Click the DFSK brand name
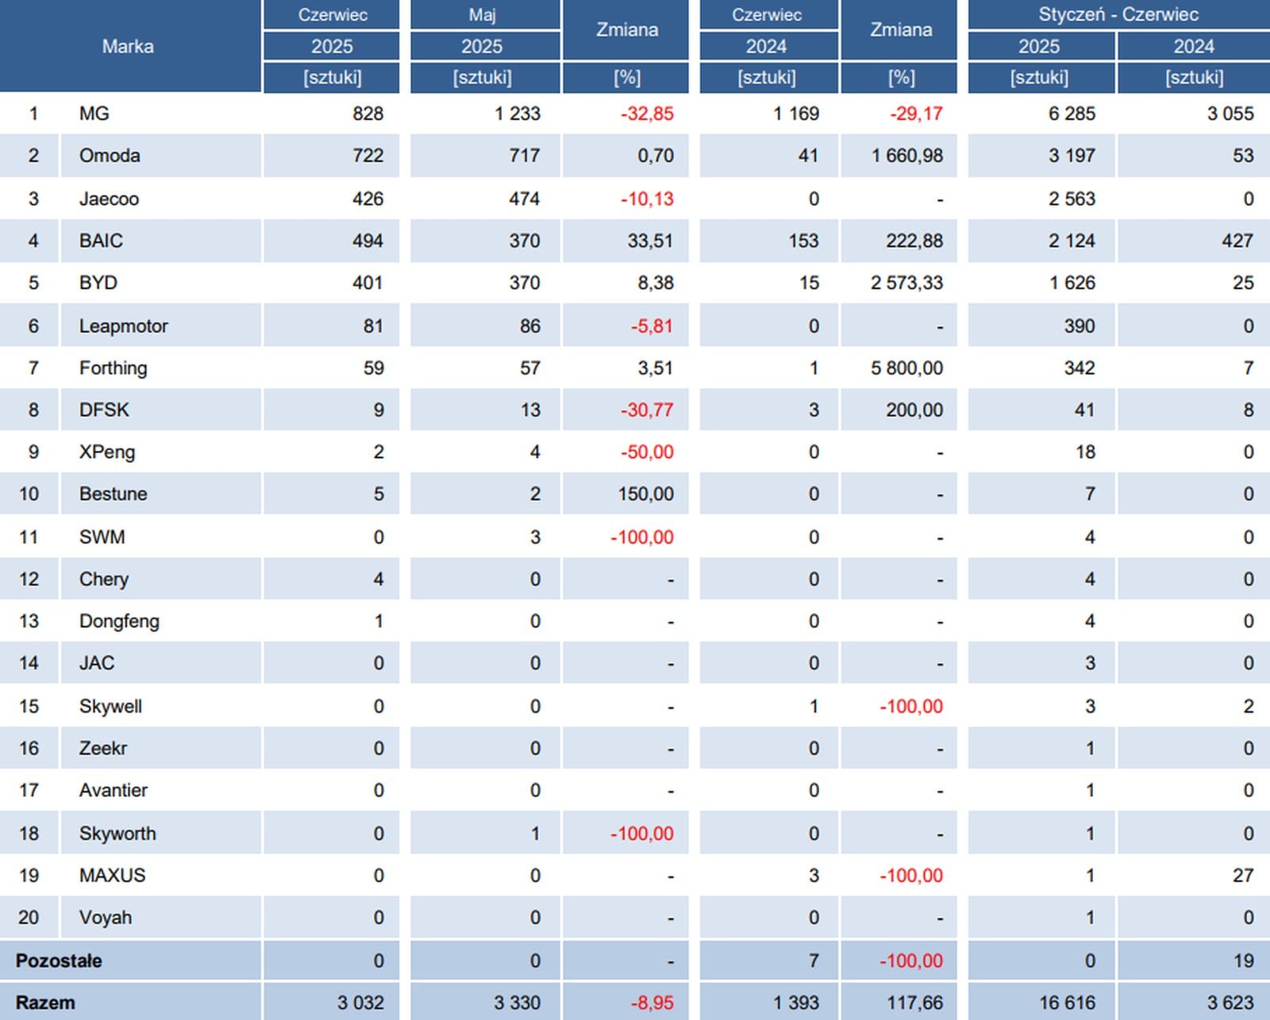 (104, 410)
